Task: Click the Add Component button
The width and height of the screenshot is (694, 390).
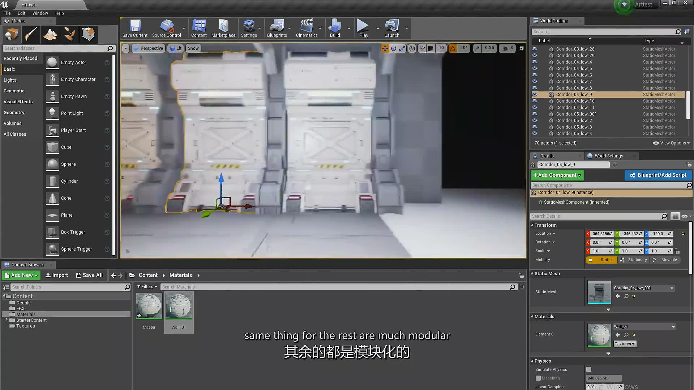Action: pyautogui.click(x=557, y=175)
